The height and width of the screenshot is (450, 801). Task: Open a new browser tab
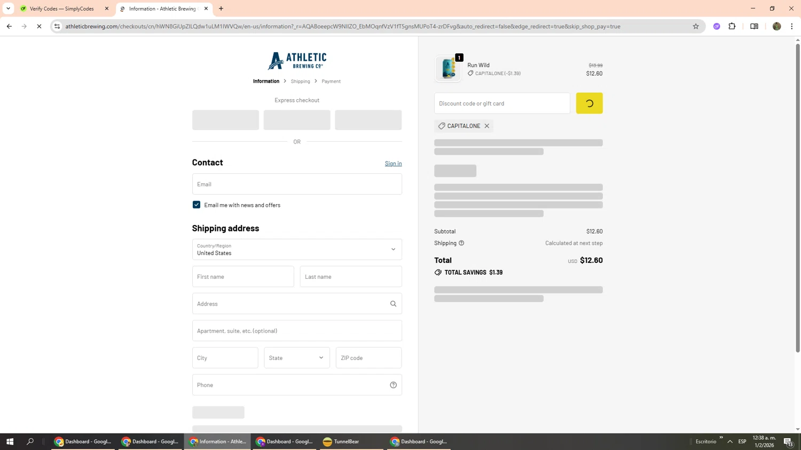point(221,9)
